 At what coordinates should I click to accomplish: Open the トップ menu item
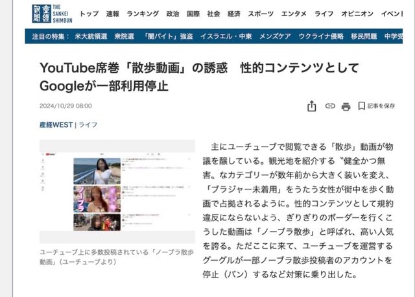89,13
